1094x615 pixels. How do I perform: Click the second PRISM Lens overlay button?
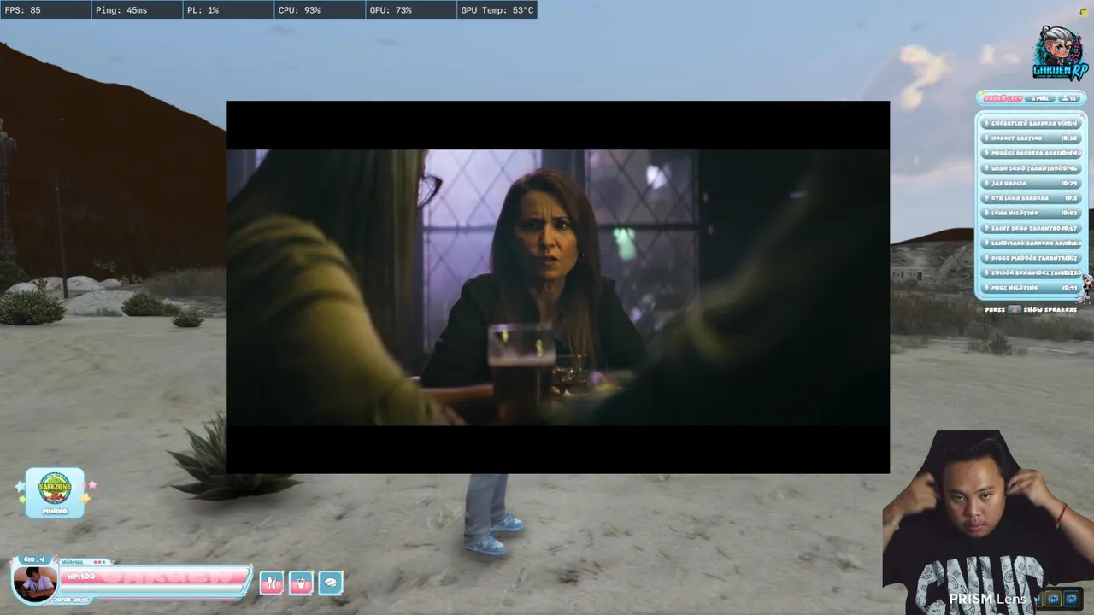1071,599
